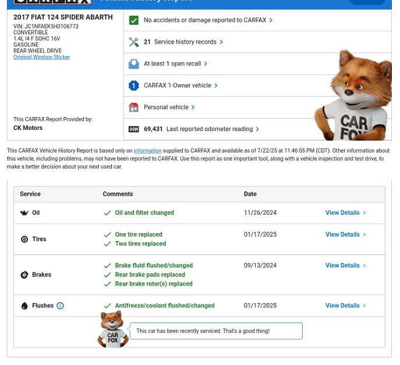Image resolution: width=400 pixels, height=365 pixels.
Task: Click the '21 Service history records' text
Action: [180, 42]
